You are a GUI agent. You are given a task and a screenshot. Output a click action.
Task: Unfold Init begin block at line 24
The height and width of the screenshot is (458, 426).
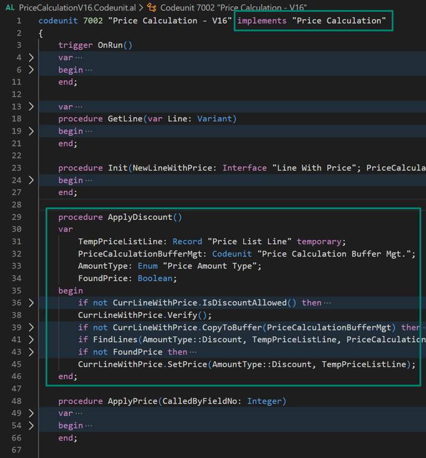[x=31, y=180]
